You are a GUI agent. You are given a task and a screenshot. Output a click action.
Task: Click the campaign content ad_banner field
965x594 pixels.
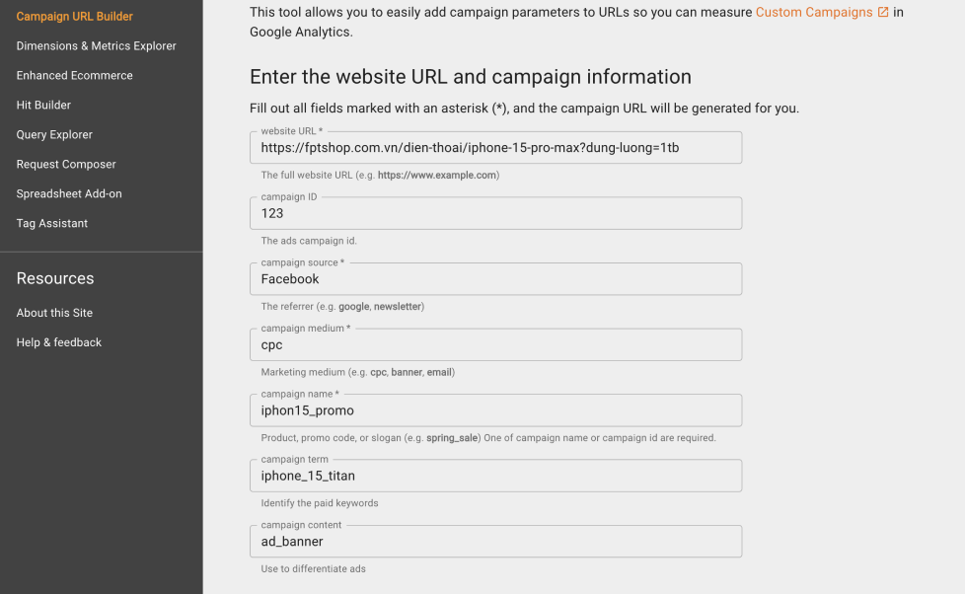pos(495,541)
